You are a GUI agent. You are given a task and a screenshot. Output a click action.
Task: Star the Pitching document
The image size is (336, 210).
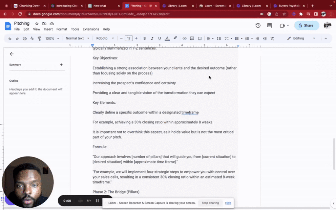click(x=37, y=24)
